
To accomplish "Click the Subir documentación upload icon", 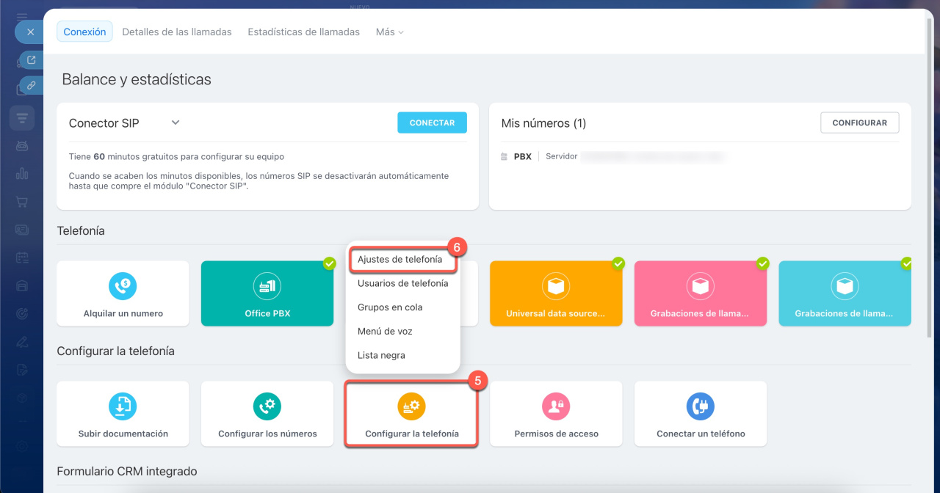I will [123, 406].
